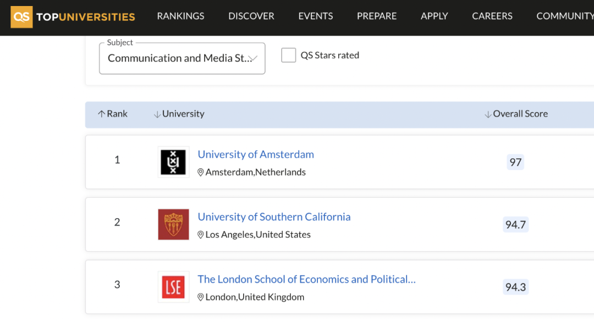Sort the table by Overall Score
The height and width of the screenshot is (322, 594).
pyautogui.click(x=516, y=114)
